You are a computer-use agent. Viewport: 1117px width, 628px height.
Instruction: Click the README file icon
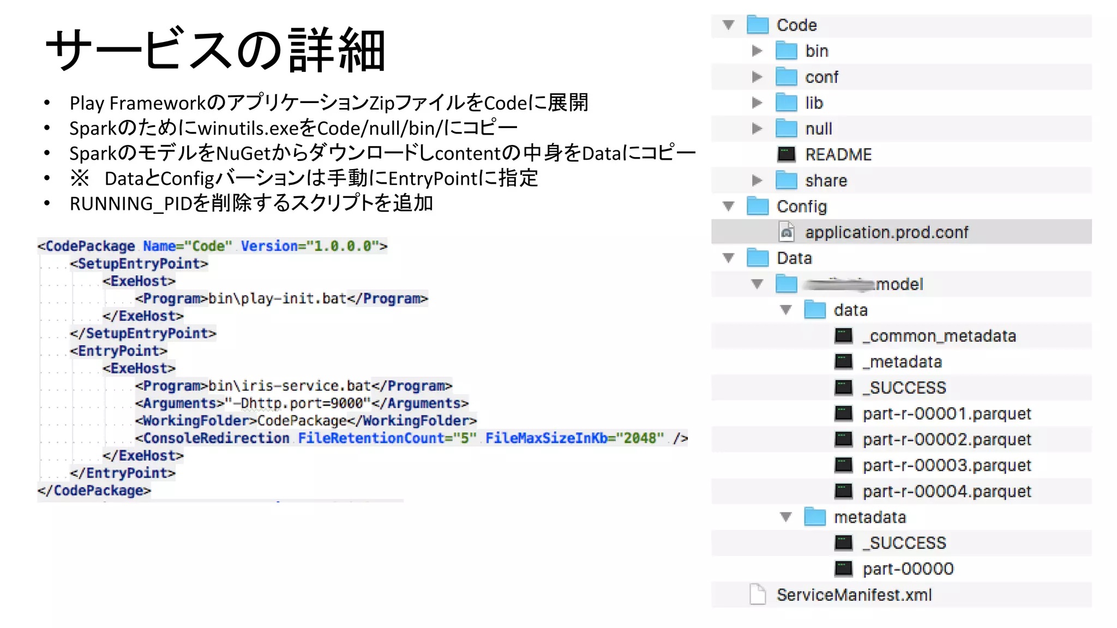click(786, 154)
